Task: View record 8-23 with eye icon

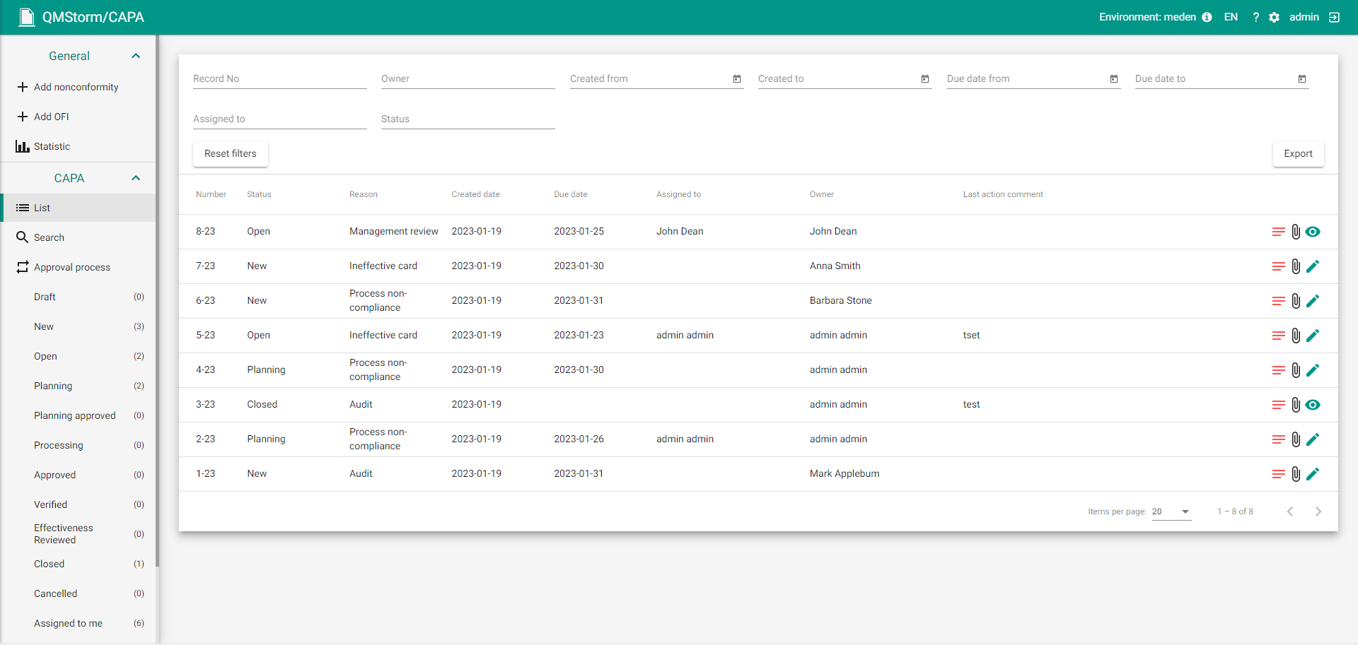Action: click(x=1313, y=232)
